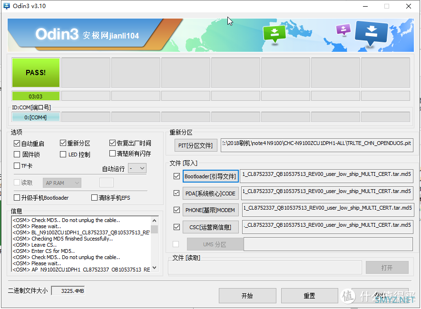Image resolution: width=421 pixels, height=309 pixels.
Task: Click the PDA[系统核心]CODE button
Action: pos(210,193)
